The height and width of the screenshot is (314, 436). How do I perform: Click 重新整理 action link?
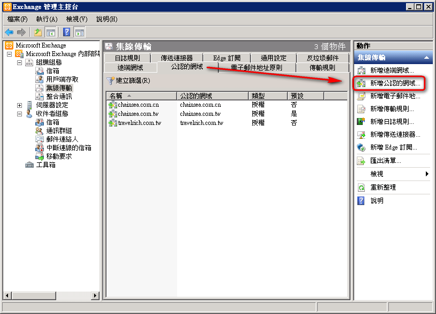(x=383, y=187)
